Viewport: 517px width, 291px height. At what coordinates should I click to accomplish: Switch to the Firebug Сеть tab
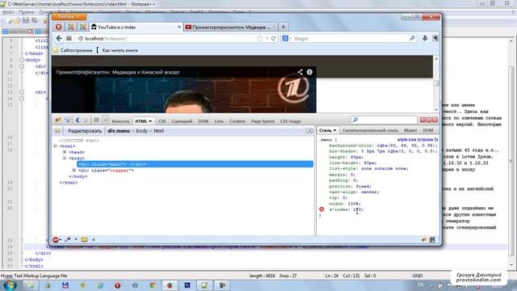219,121
